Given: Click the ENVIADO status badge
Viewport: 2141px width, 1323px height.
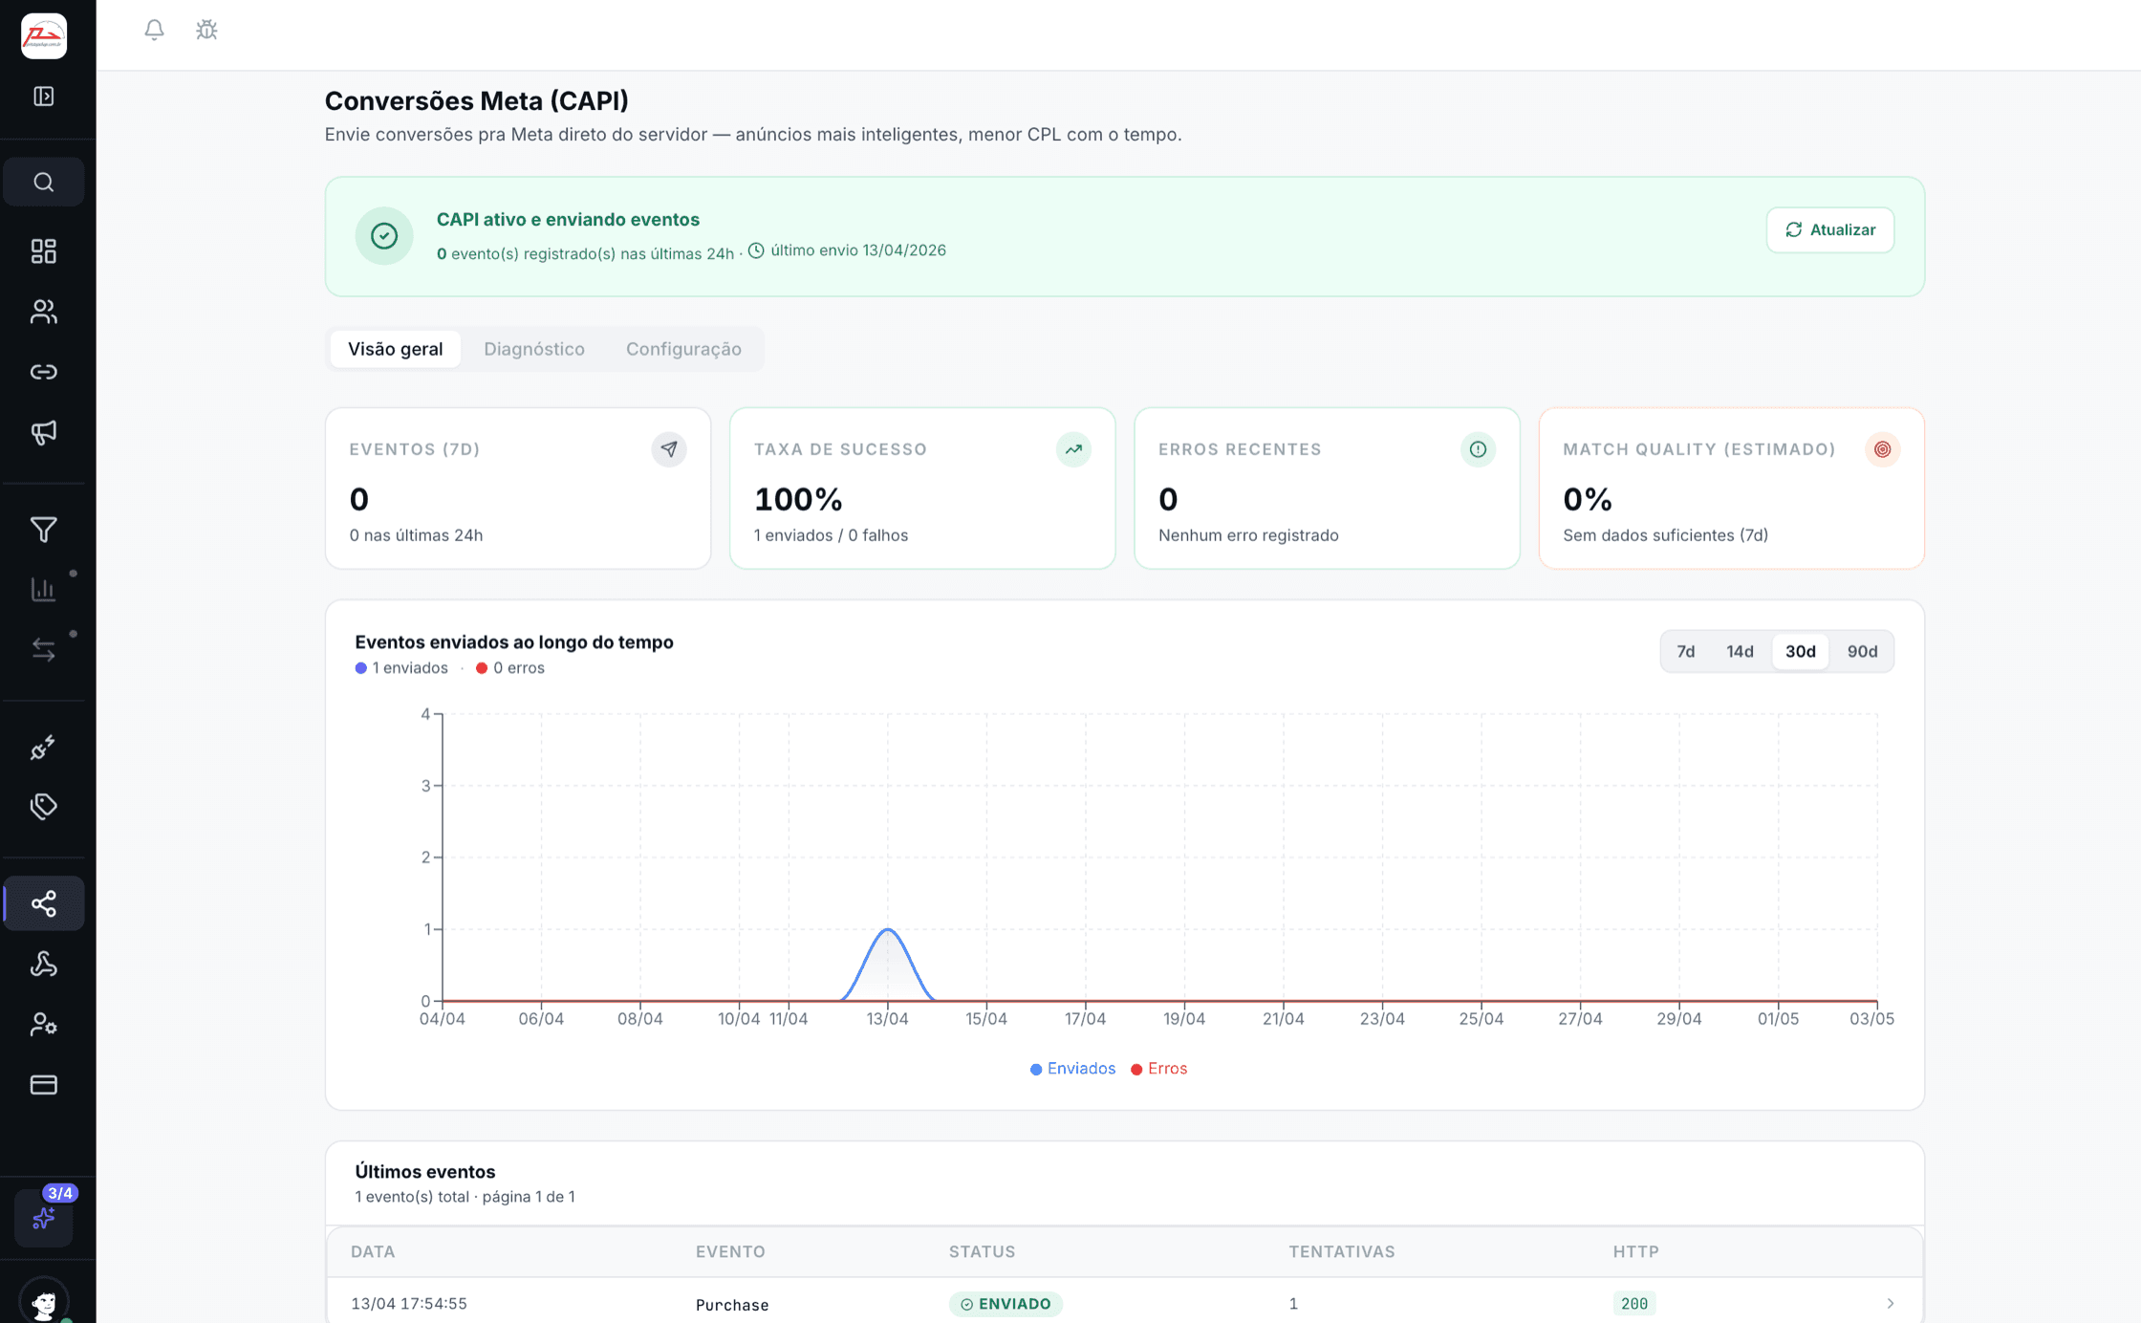Looking at the screenshot, I should [1006, 1304].
